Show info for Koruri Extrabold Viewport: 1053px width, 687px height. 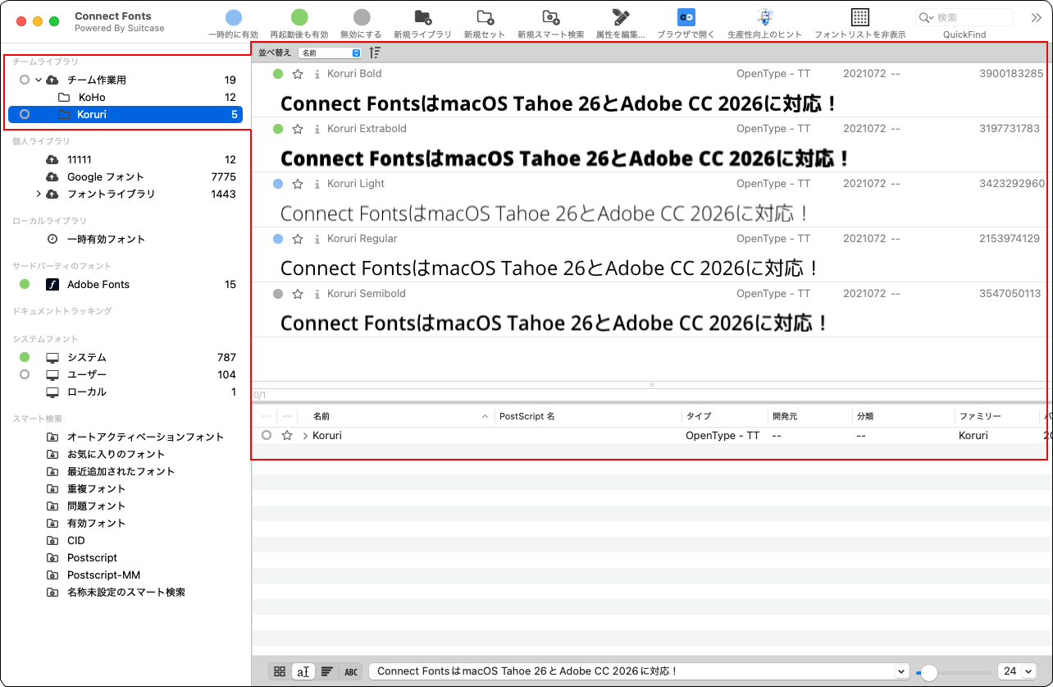[x=317, y=129]
